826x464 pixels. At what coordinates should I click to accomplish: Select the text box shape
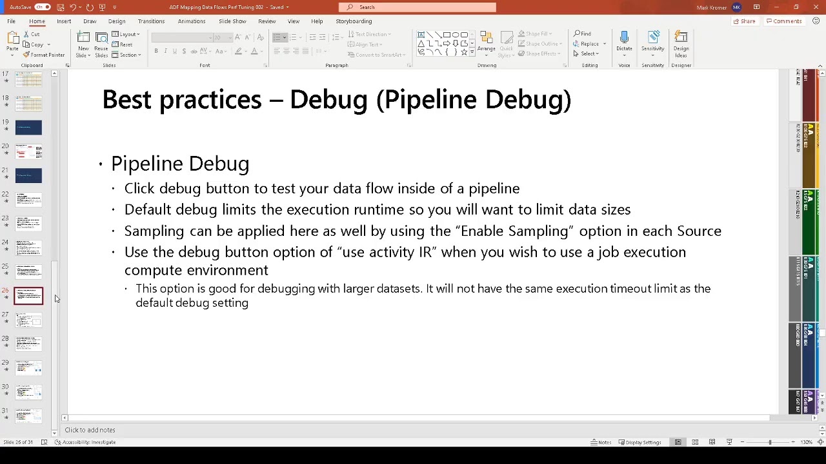point(421,35)
